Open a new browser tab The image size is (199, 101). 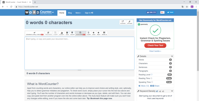[x=35, y=2]
